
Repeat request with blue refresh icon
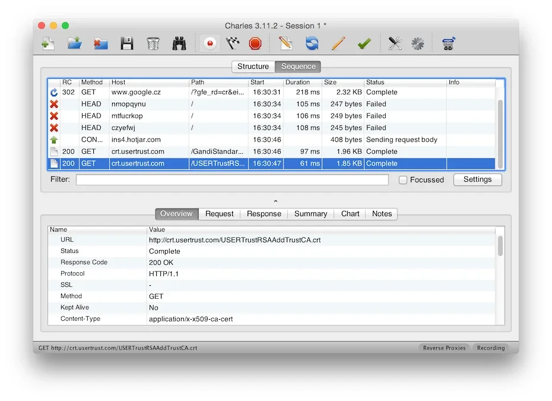point(312,44)
